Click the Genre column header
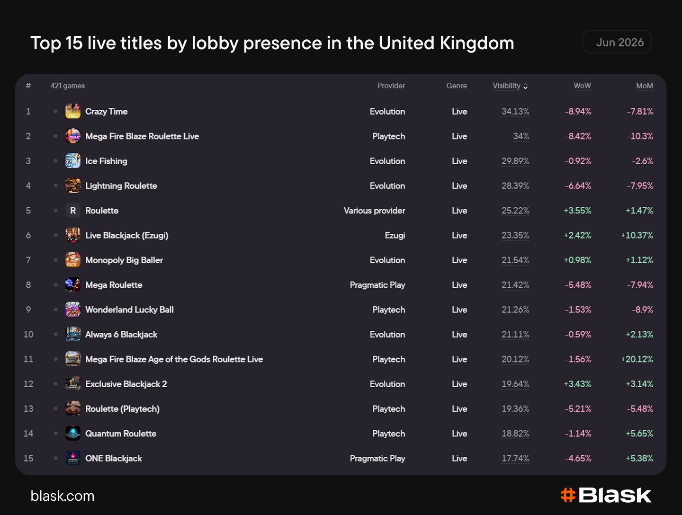 [x=457, y=86]
